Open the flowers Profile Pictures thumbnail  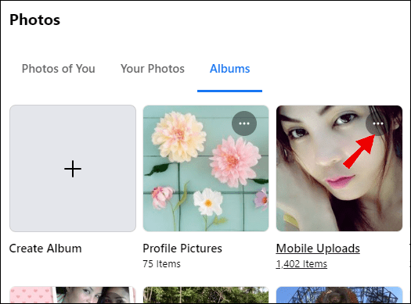(x=206, y=168)
